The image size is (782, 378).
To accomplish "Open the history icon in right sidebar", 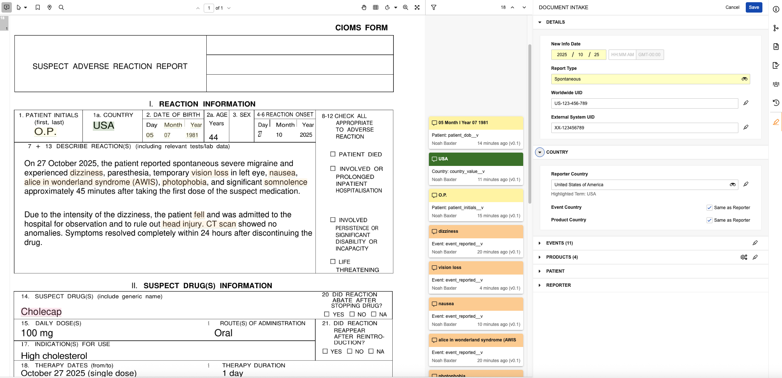I will [x=776, y=103].
